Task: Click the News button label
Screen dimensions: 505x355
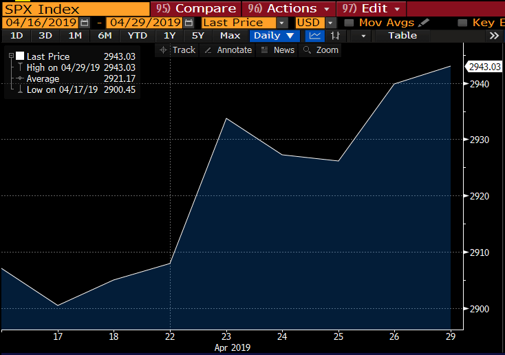Action: (284, 50)
